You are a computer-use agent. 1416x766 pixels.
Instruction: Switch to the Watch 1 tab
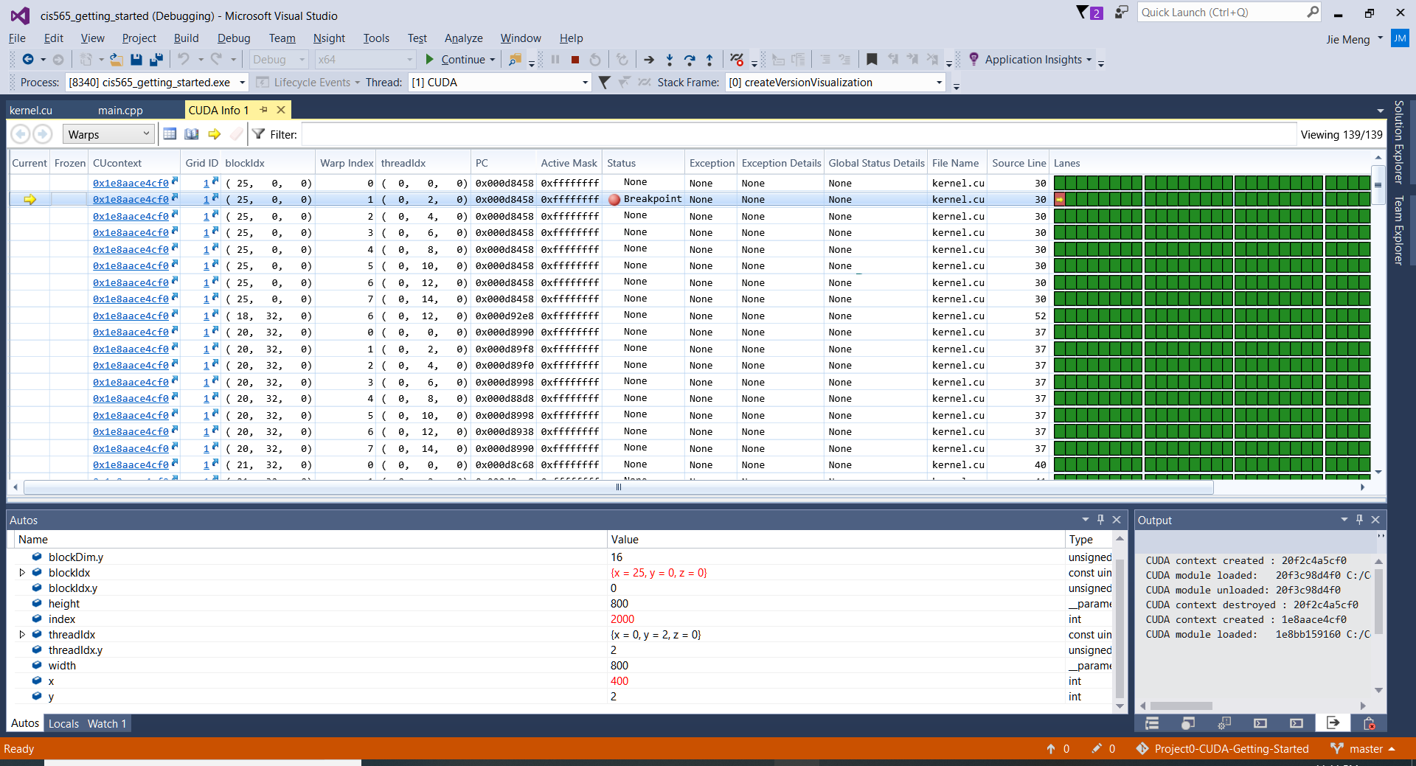[107, 724]
